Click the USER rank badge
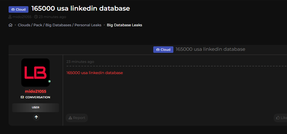The image size is (287, 134). coord(36,107)
